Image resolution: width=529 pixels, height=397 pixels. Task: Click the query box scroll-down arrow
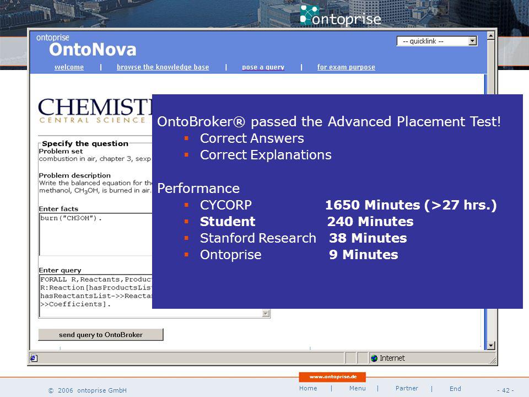tap(266, 314)
